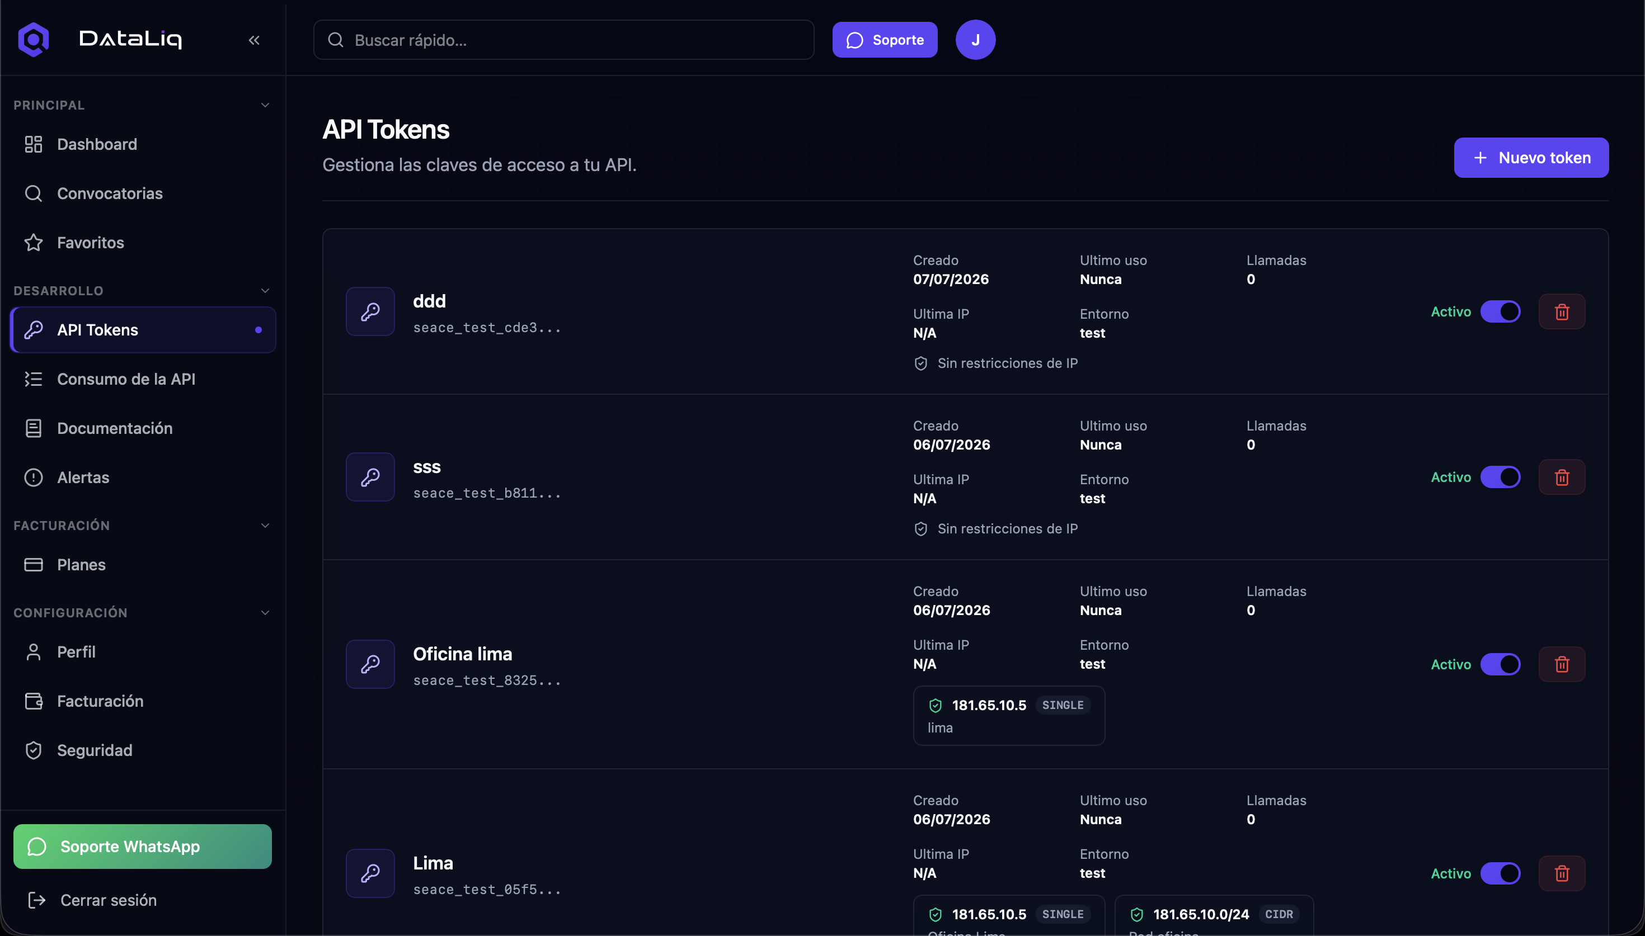
Task: Toggle the ddd token active switch
Action: click(x=1500, y=312)
